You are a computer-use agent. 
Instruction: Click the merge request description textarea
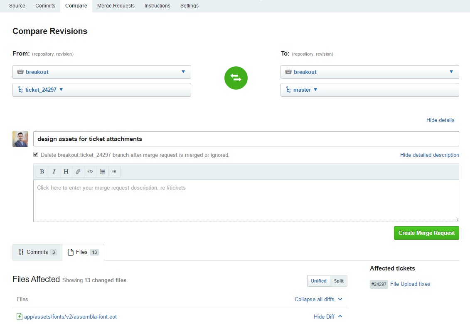pos(246,201)
